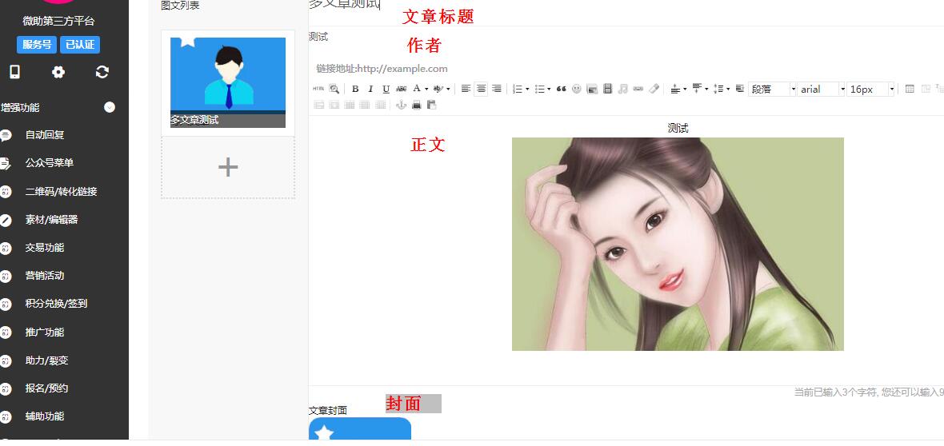
Task: Toggle underline formatting in editor toolbar
Action: point(386,89)
